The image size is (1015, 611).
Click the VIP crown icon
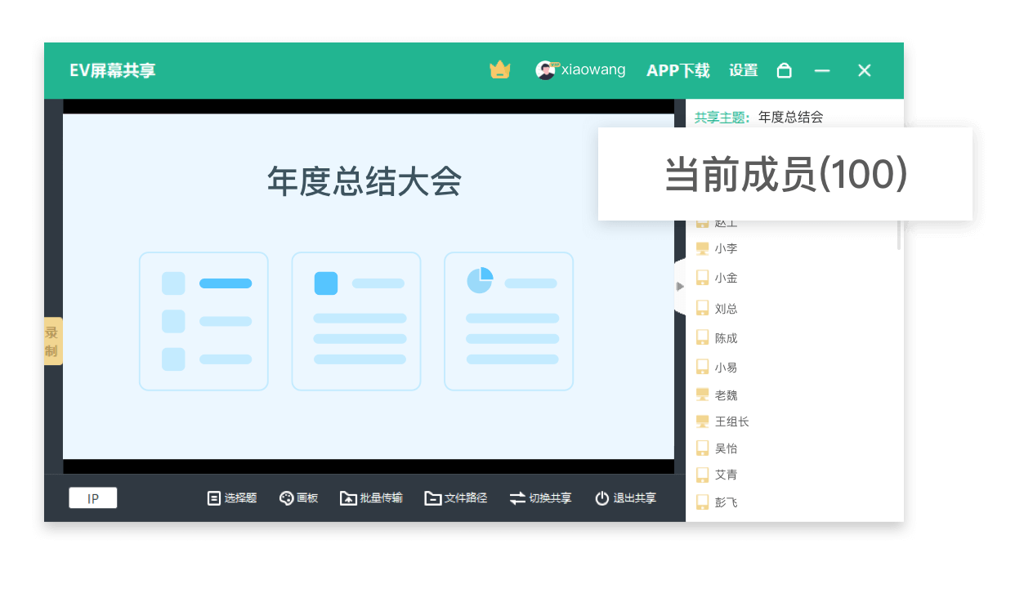pyautogui.click(x=499, y=70)
